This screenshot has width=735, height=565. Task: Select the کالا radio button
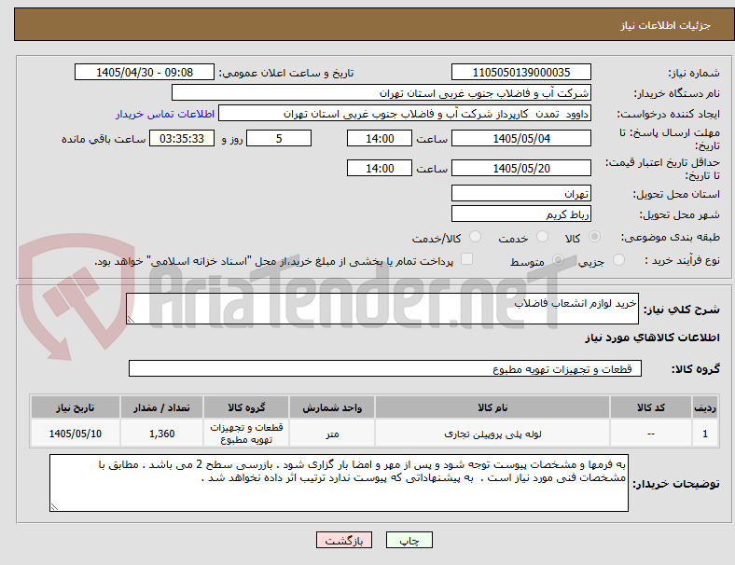[594, 237]
